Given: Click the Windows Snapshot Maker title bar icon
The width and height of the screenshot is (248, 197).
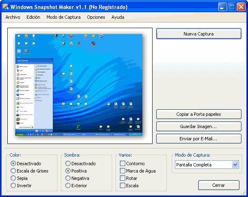Looking at the screenshot, I should click(x=5, y=7).
